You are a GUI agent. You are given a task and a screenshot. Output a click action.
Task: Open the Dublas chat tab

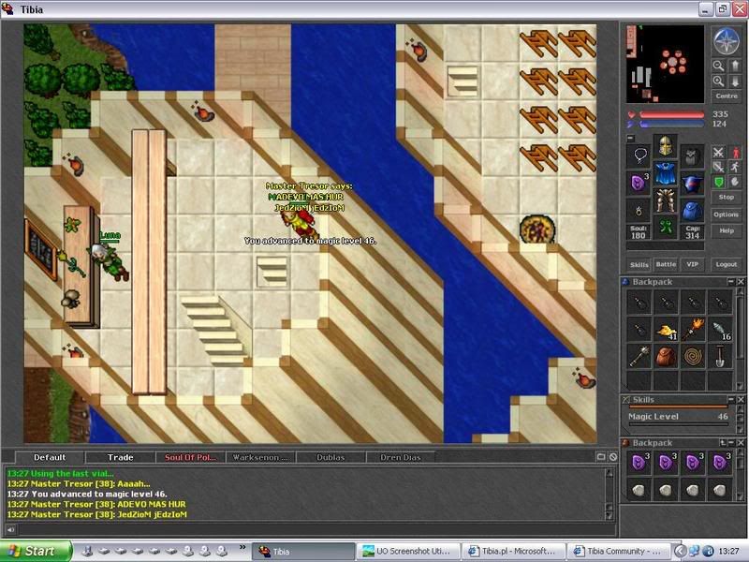[x=330, y=457]
